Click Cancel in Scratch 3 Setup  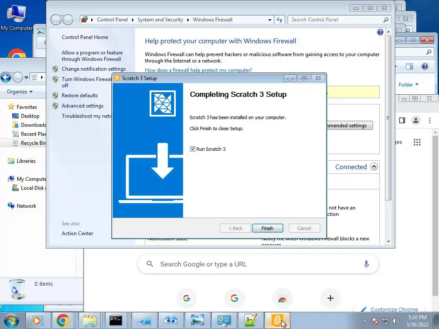click(x=304, y=228)
